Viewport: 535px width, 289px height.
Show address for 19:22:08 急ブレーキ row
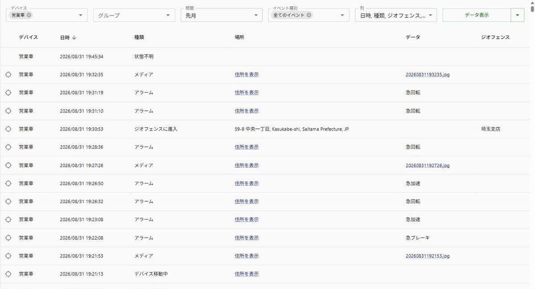pos(247,238)
